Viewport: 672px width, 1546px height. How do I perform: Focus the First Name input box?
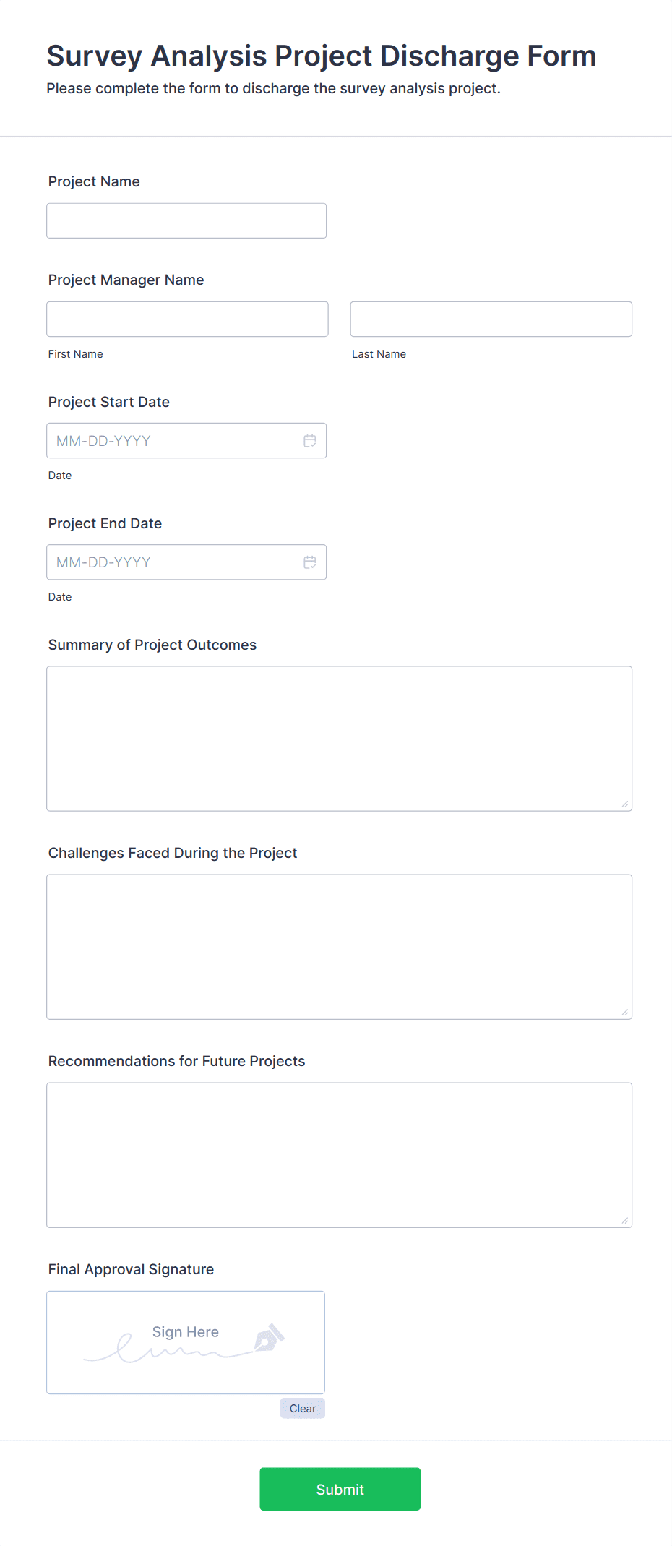(187, 319)
